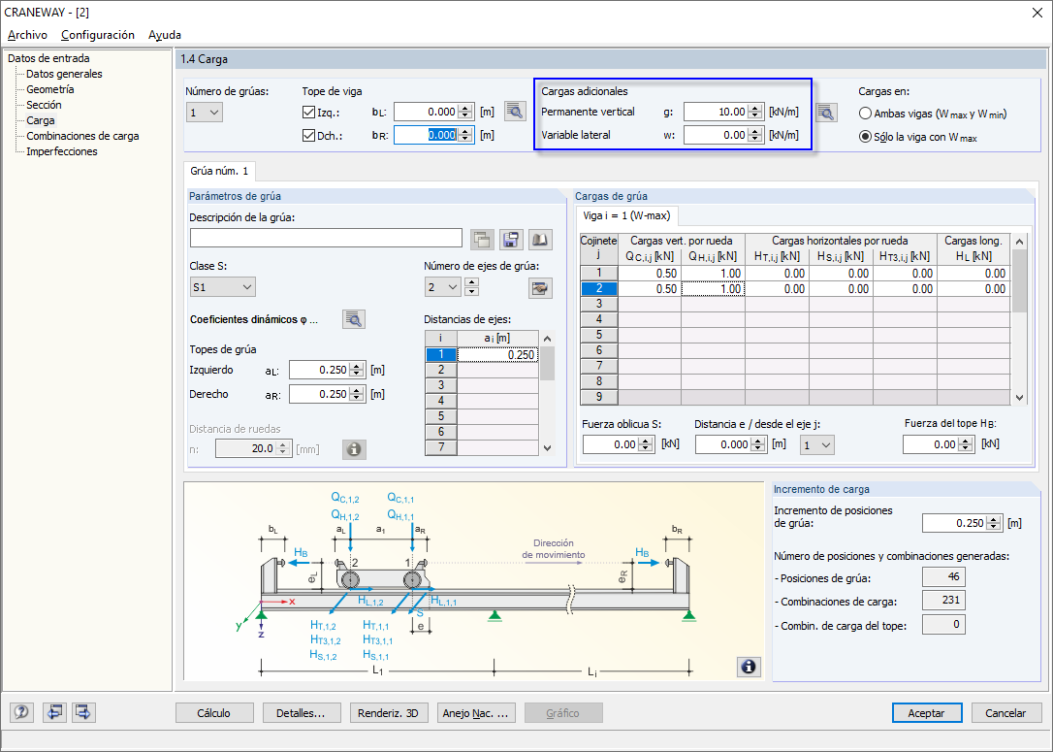Screen dimensions: 1053x752
Task: Open crane list icon after description field
Action: point(482,239)
